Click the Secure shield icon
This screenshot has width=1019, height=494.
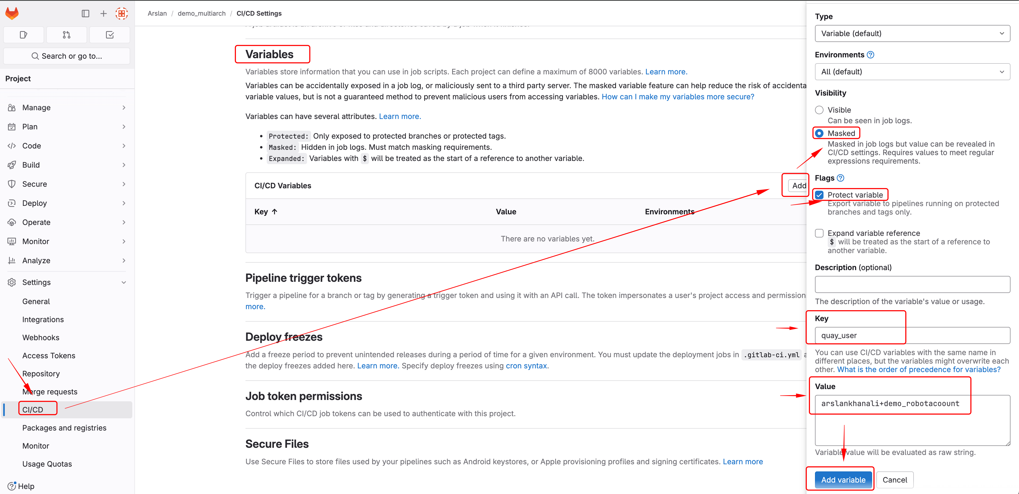12,184
